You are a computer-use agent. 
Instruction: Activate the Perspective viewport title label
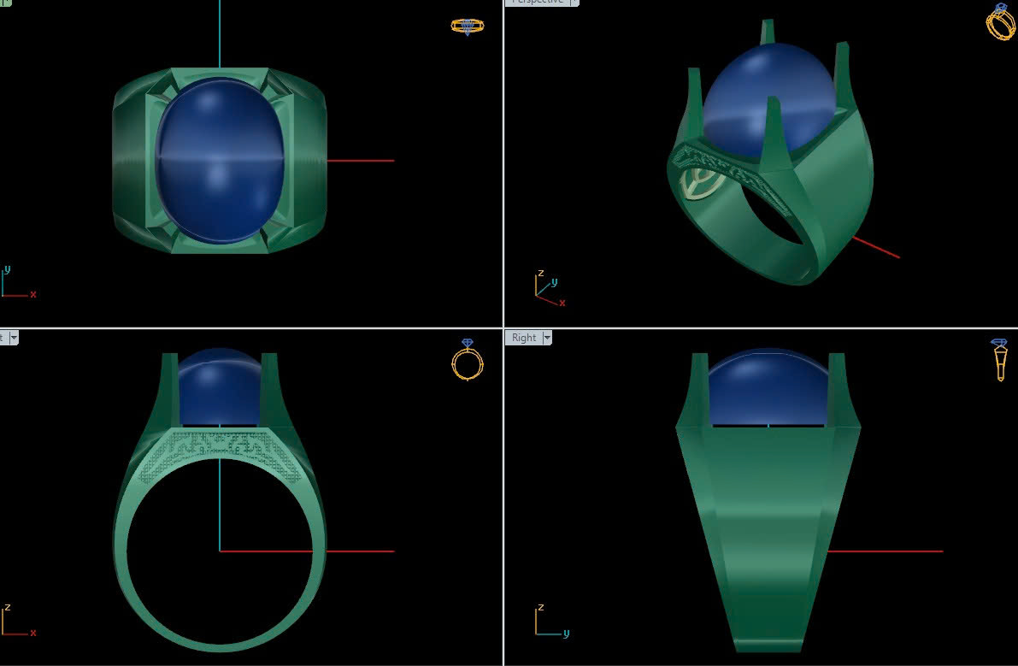point(537,2)
